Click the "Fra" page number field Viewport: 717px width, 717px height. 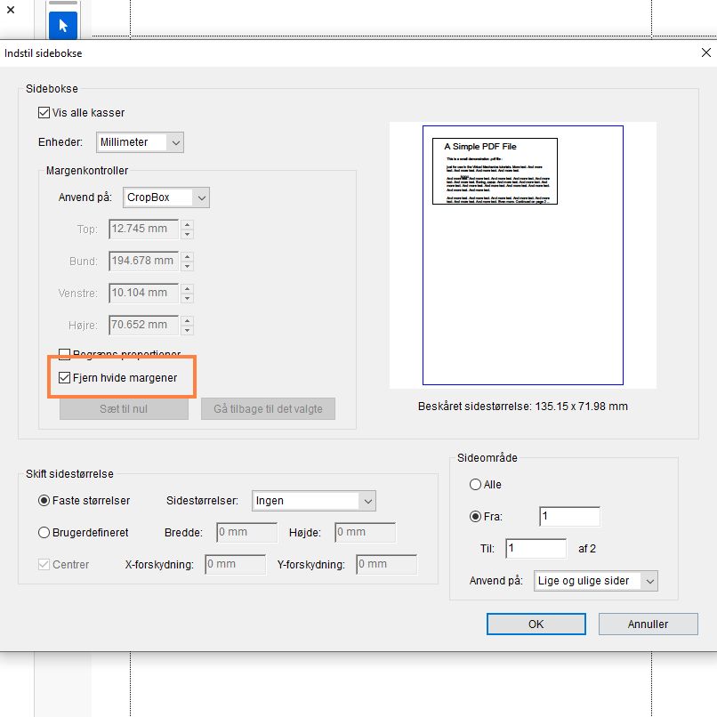point(569,516)
